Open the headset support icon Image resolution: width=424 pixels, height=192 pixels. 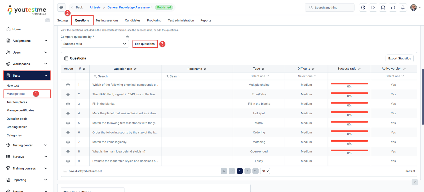[383, 7]
